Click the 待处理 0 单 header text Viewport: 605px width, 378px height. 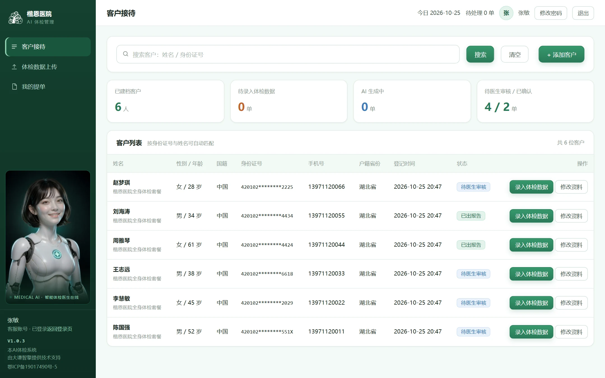coord(480,13)
